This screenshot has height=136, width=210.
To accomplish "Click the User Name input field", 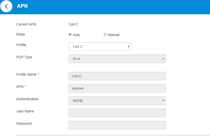I will [x=117, y=113].
